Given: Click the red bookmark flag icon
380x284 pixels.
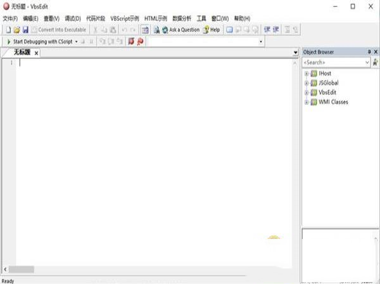Looking at the screenshot, I should (131, 41).
